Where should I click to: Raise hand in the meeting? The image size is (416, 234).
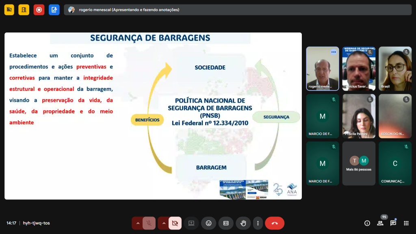click(243, 223)
